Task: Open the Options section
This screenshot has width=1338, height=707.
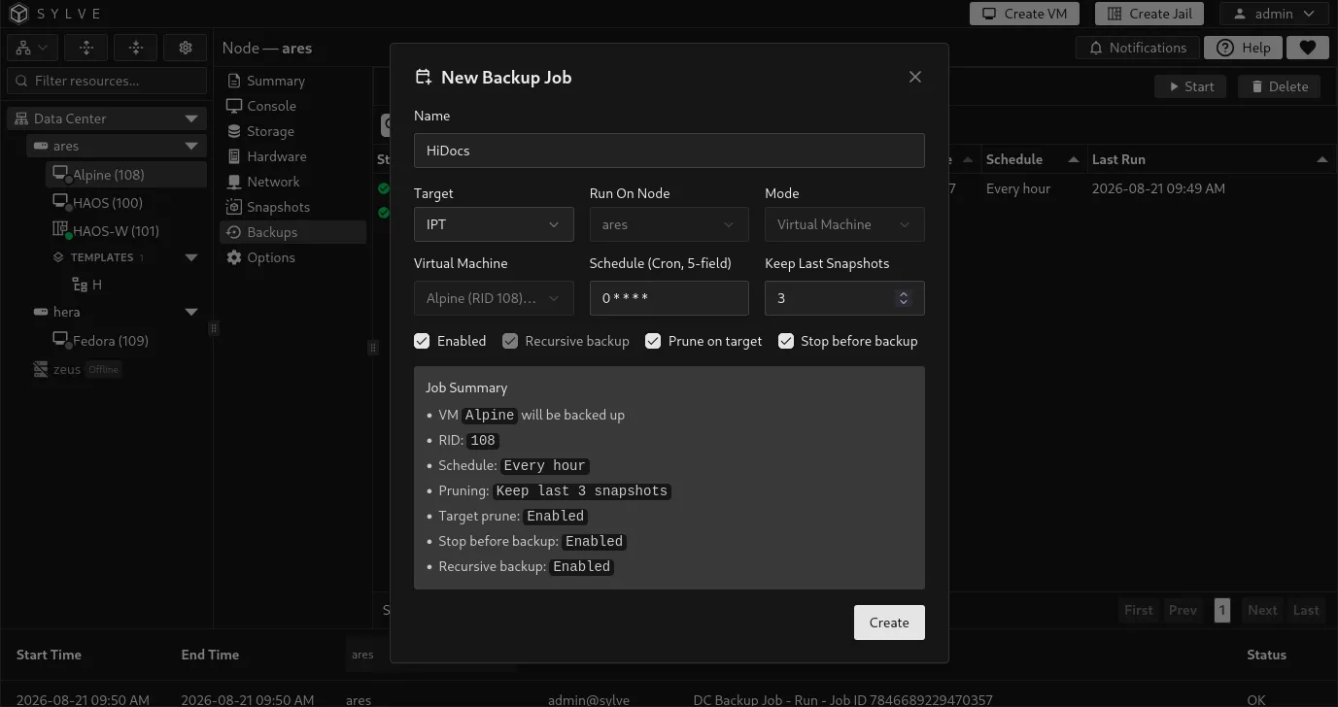Action: (292, 257)
